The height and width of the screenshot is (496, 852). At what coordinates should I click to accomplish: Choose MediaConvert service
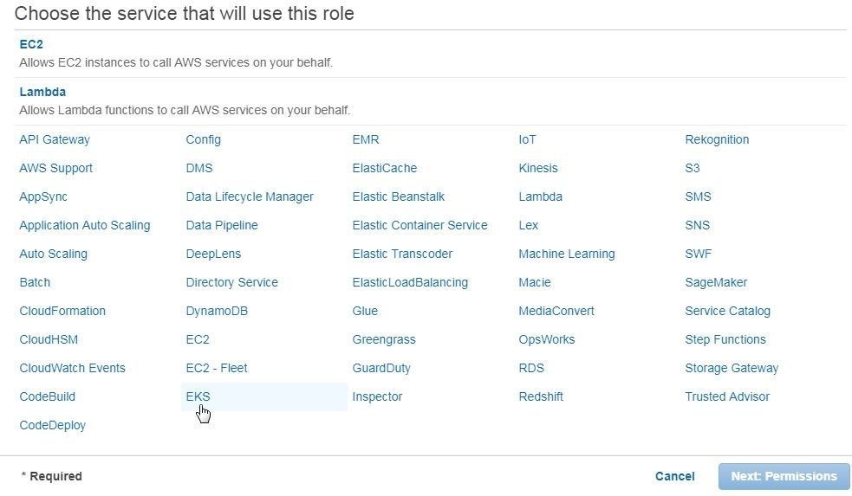pyautogui.click(x=556, y=311)
